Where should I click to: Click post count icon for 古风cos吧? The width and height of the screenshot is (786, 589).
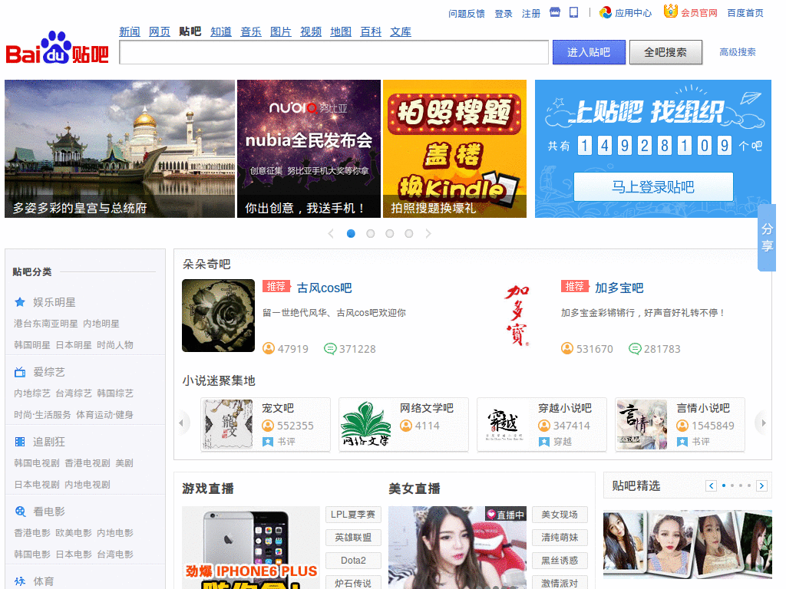point(330,348)
